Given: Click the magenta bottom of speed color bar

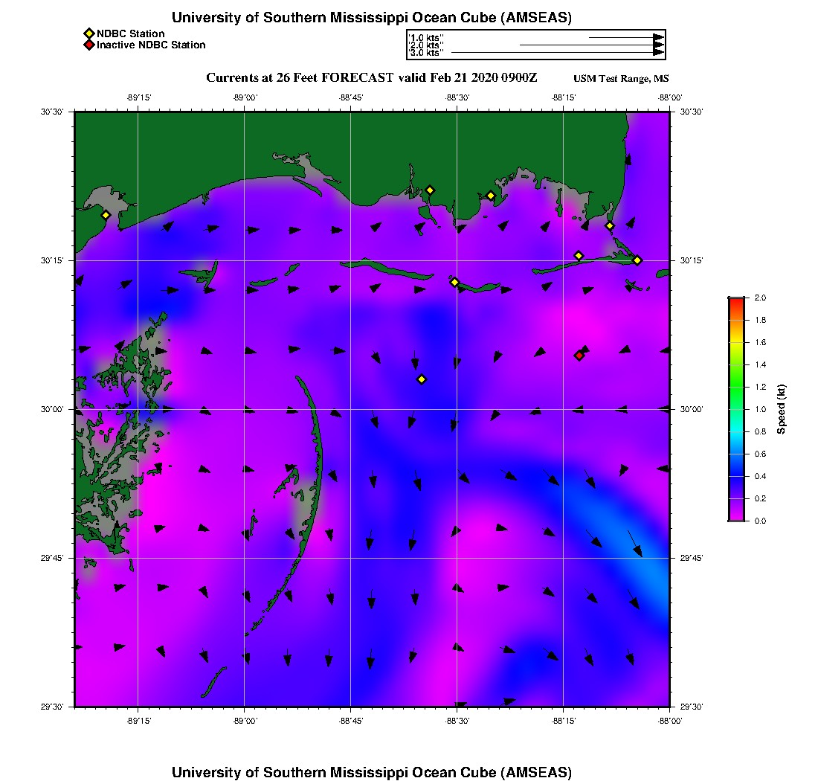Looking at the screenshot, I should pos(735,516).
